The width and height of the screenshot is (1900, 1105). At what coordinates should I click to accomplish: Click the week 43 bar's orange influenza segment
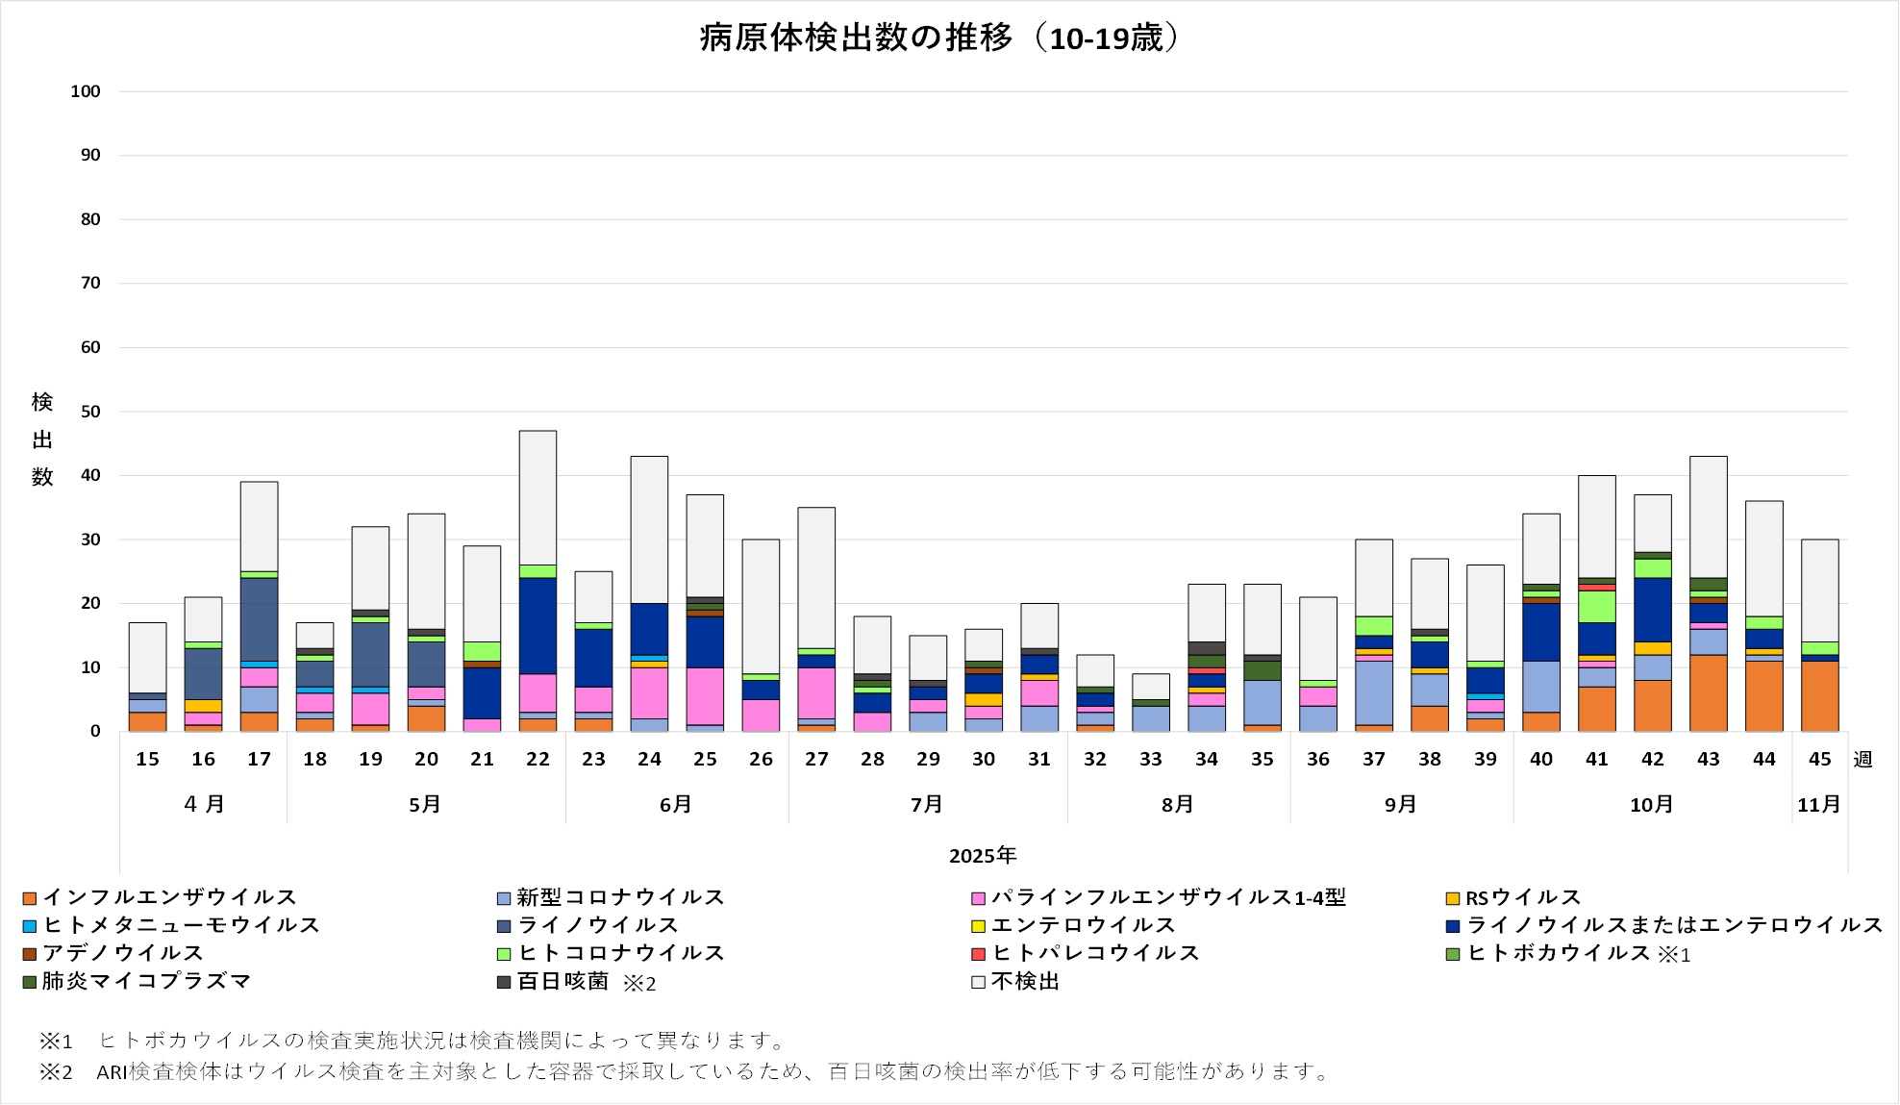pyautogui.click(x=1708, y=692)
